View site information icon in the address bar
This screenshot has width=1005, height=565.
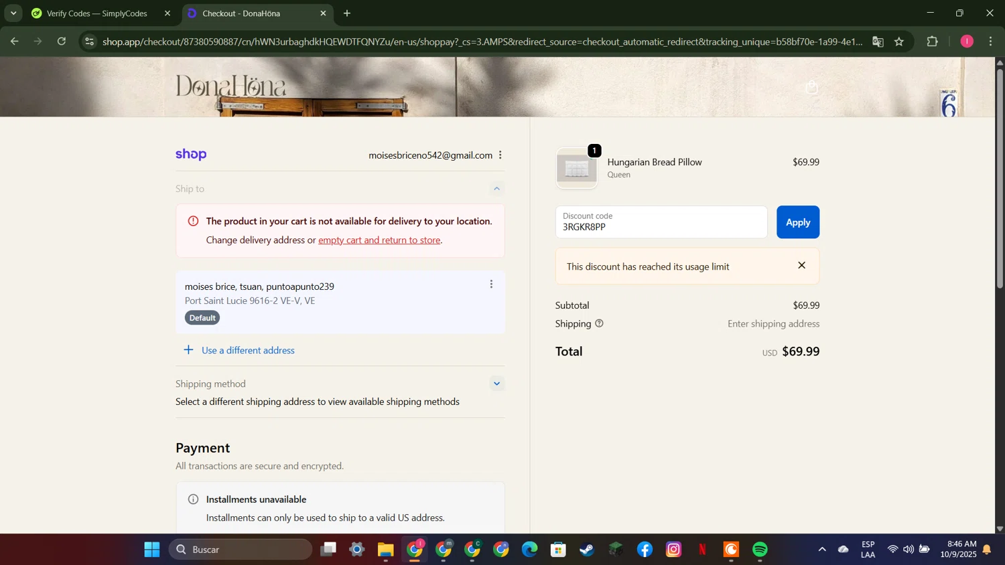click(90, 42)
